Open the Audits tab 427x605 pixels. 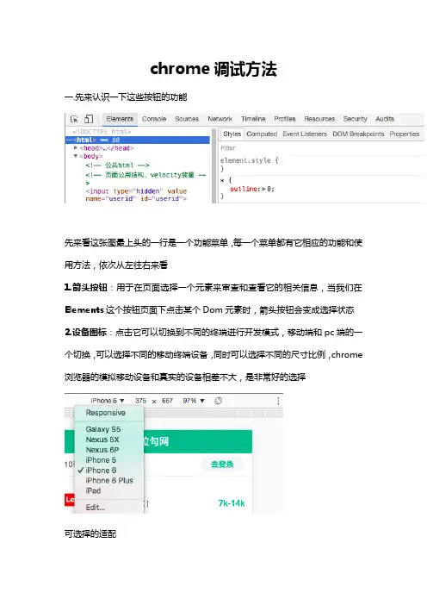pyautogui.click(x=385, y=119)
